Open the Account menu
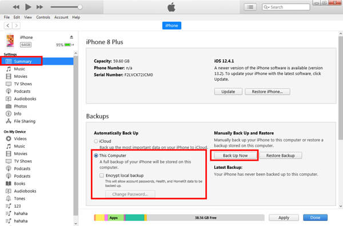Viewport: 343px width, 226px height. coord(61,17)
